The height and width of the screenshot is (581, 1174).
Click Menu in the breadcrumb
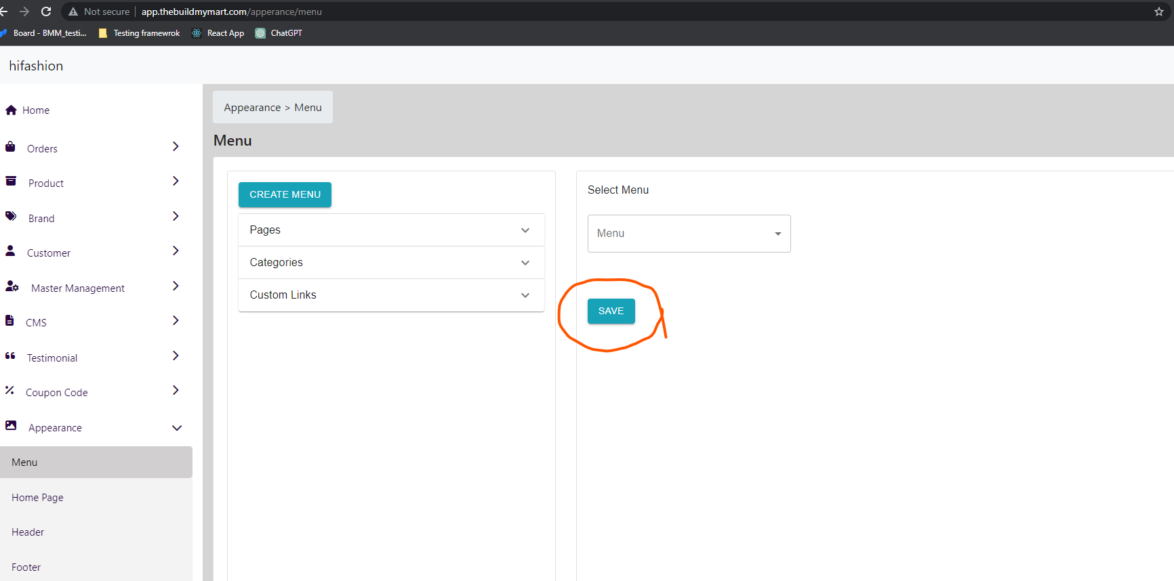308,108
